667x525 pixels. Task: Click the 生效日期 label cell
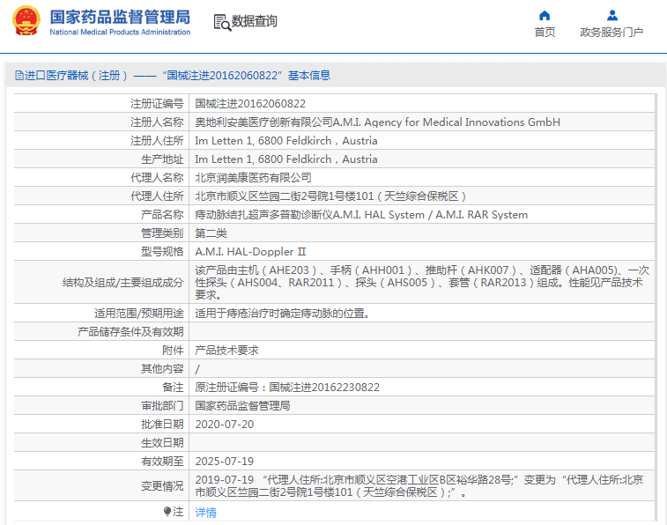tap(162, 443)
